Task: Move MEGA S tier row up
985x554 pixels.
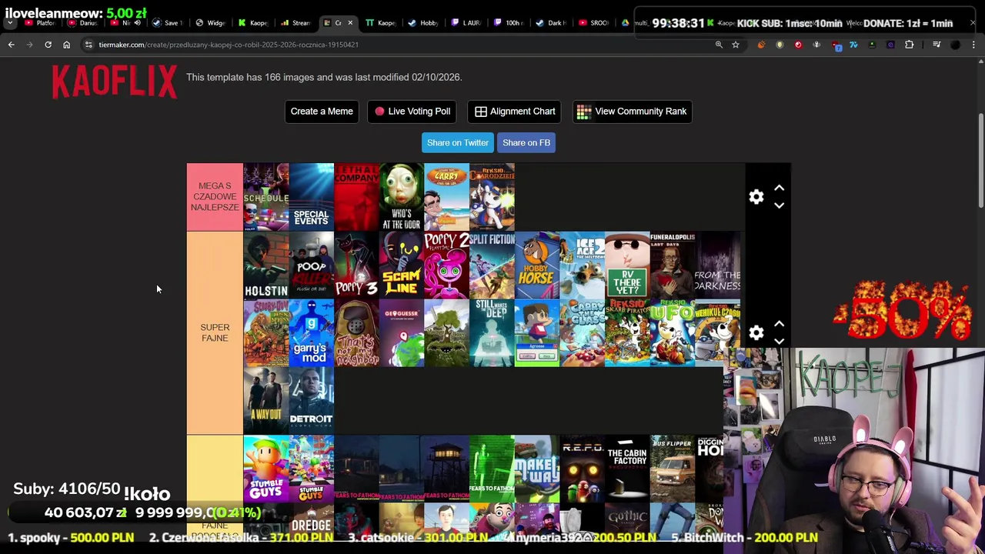Action: (779, 188)
